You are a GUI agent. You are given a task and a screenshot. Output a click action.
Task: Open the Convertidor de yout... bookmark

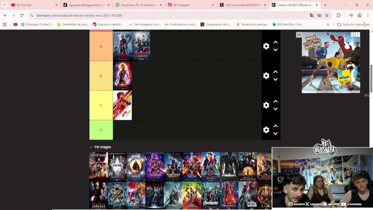73,24
